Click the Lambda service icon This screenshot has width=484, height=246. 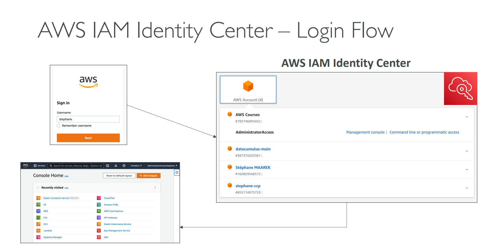[38, 231]
